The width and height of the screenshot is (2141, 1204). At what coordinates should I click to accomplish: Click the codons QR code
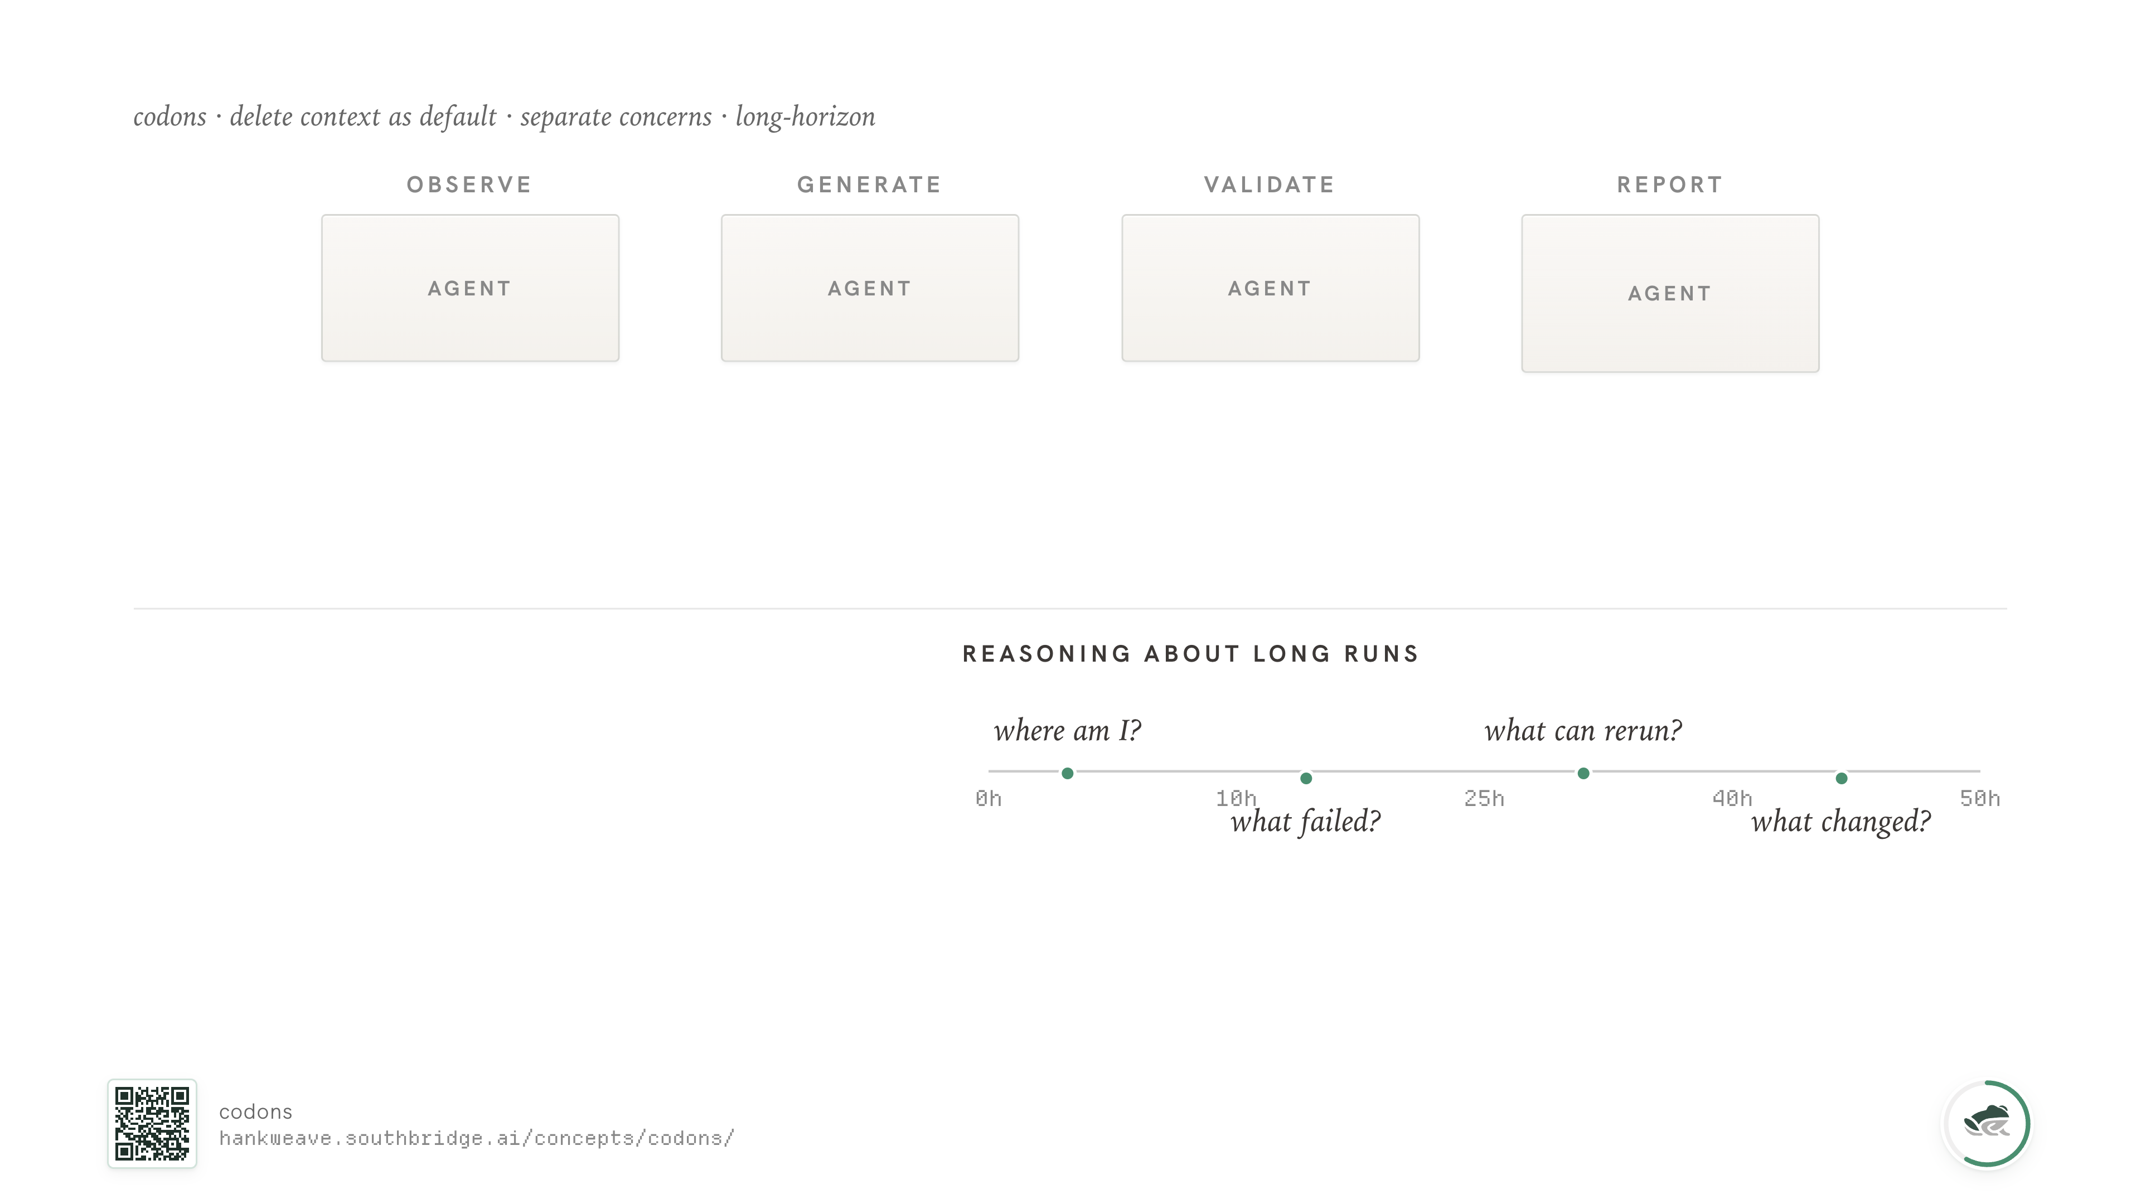(x=152, y=1123)
